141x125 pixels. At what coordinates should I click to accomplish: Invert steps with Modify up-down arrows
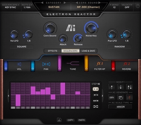[129, 87]
